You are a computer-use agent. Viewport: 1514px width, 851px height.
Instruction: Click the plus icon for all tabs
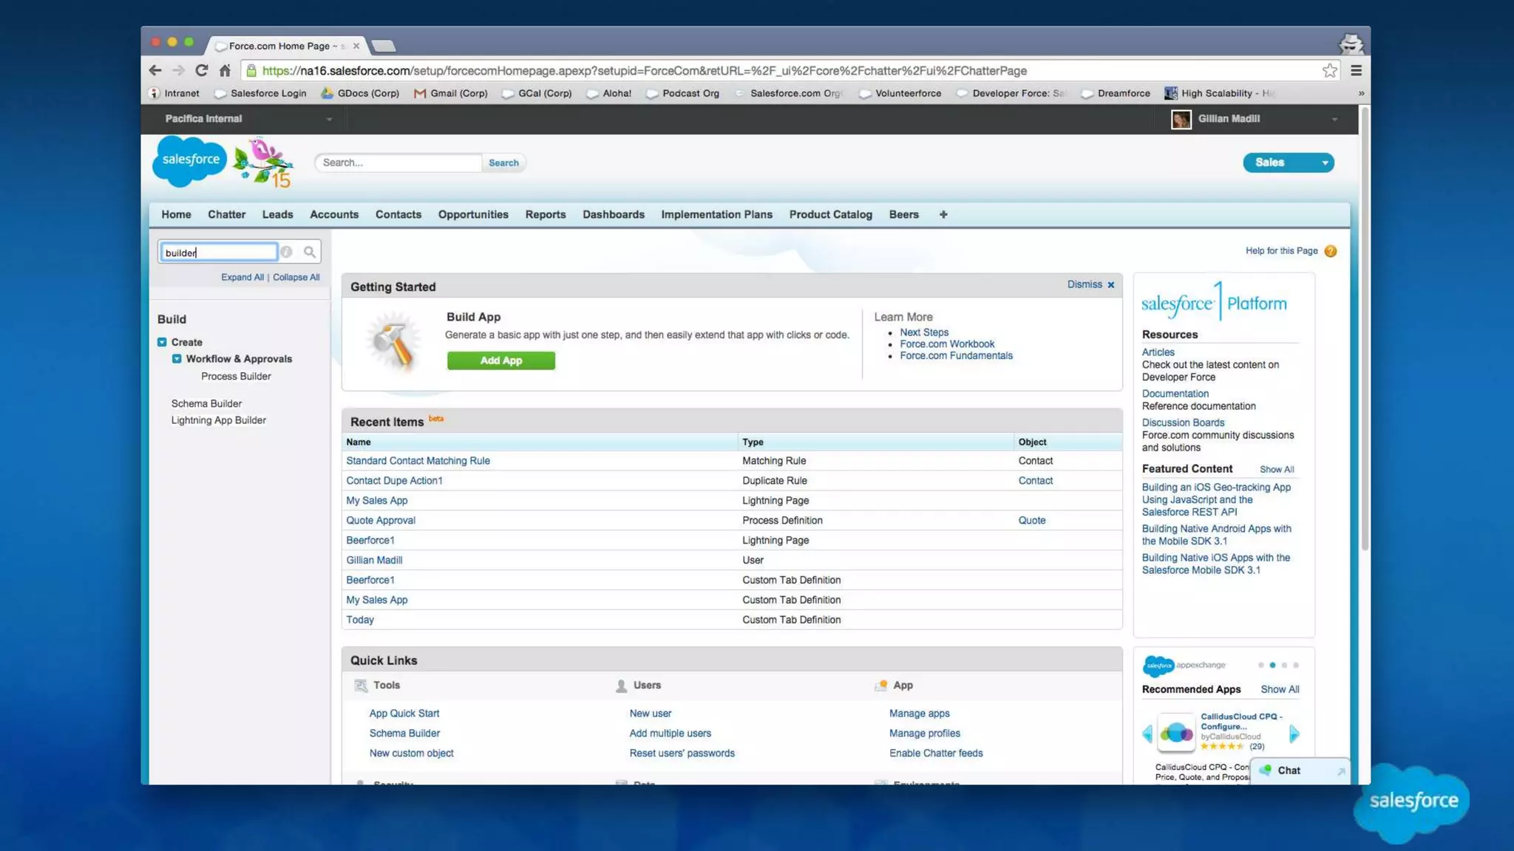pyautogui.click(x=943, y=214)
